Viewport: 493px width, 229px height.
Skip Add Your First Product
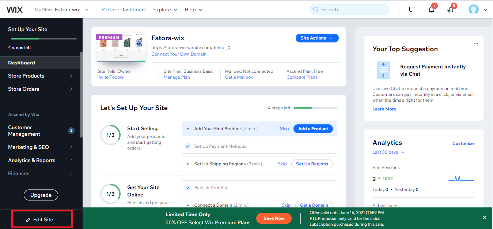[284, 129]
